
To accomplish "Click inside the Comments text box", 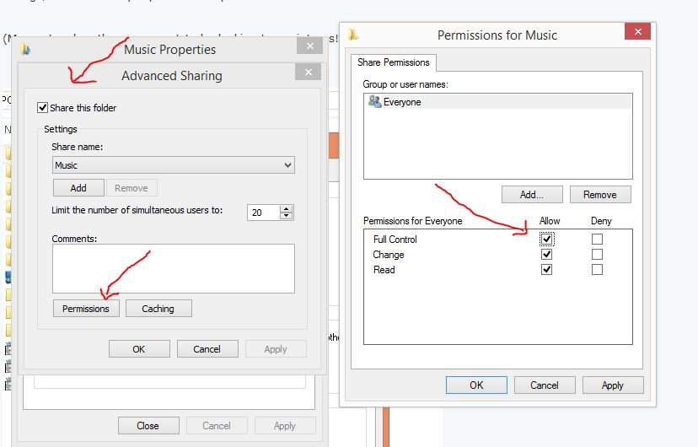I will [173, 268].
